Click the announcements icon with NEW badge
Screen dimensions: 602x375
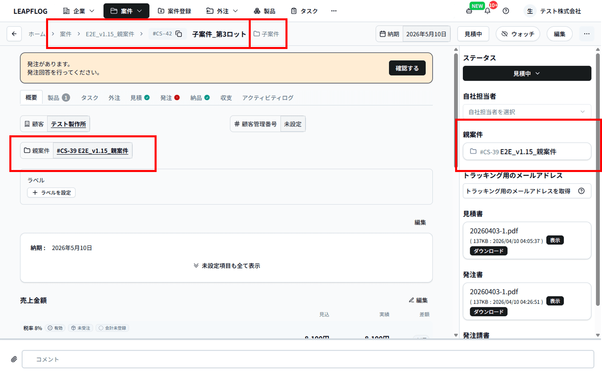[x=468, y=11]
